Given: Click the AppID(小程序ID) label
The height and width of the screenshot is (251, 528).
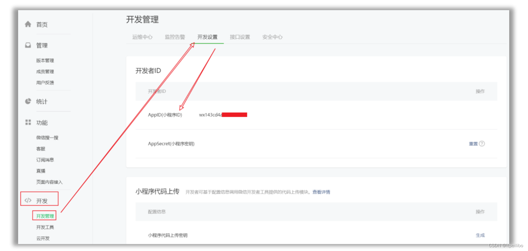Looking at the screenshot, I should click(x=165, y=115).
